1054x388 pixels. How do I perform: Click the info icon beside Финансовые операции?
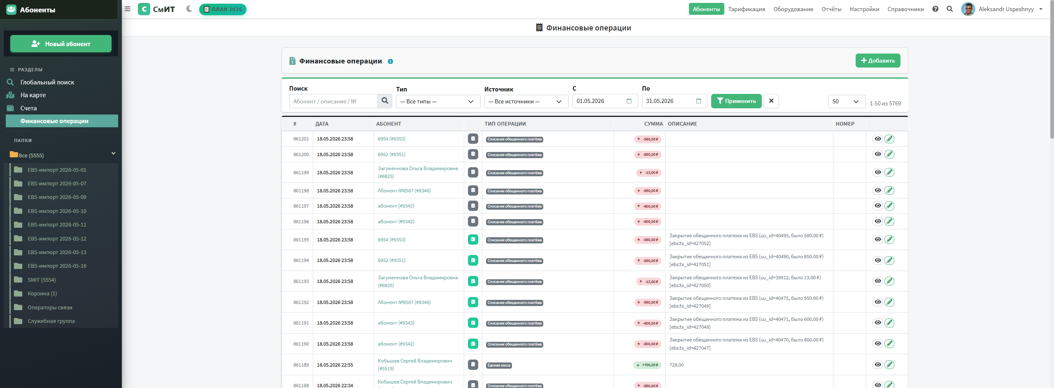(391, 61)
